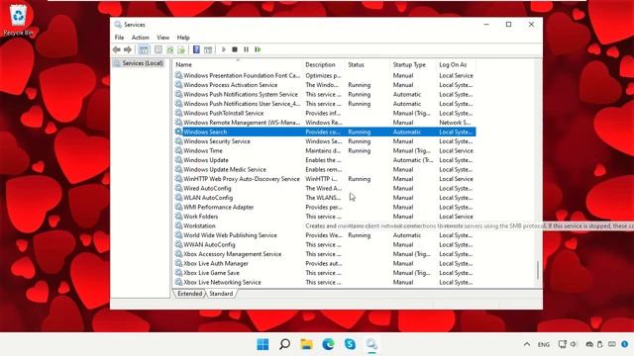The height and width of the screenshot is (356, 634).
Task: Select the WLAN AutoConfig service
Action: coord(325,198)
